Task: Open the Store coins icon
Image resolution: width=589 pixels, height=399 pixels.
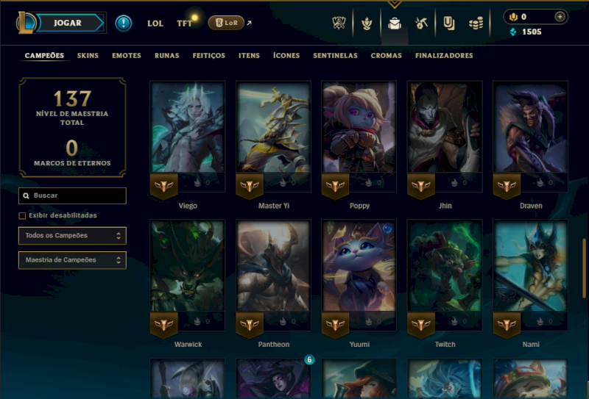Action: pyautogui.click(x=476, y=24)
